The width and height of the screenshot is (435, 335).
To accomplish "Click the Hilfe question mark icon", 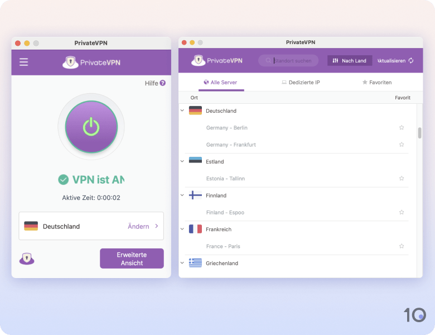I will click(x=163, y=83).
